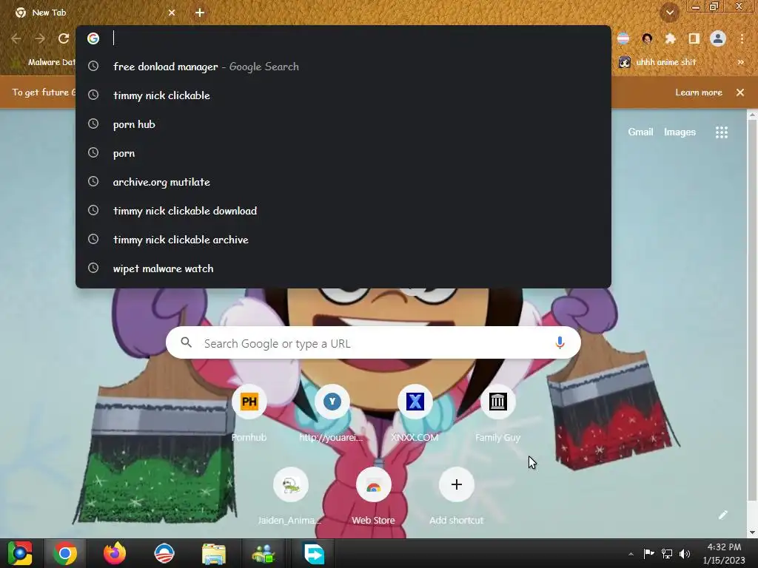
Task: Open the Obama-logo taskbar icon
Action: pyautogui.click(x=164, y=553)
